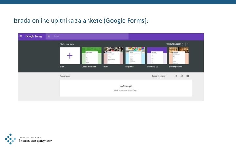
Task: Open the sort options icon
Action: point(182,76)
